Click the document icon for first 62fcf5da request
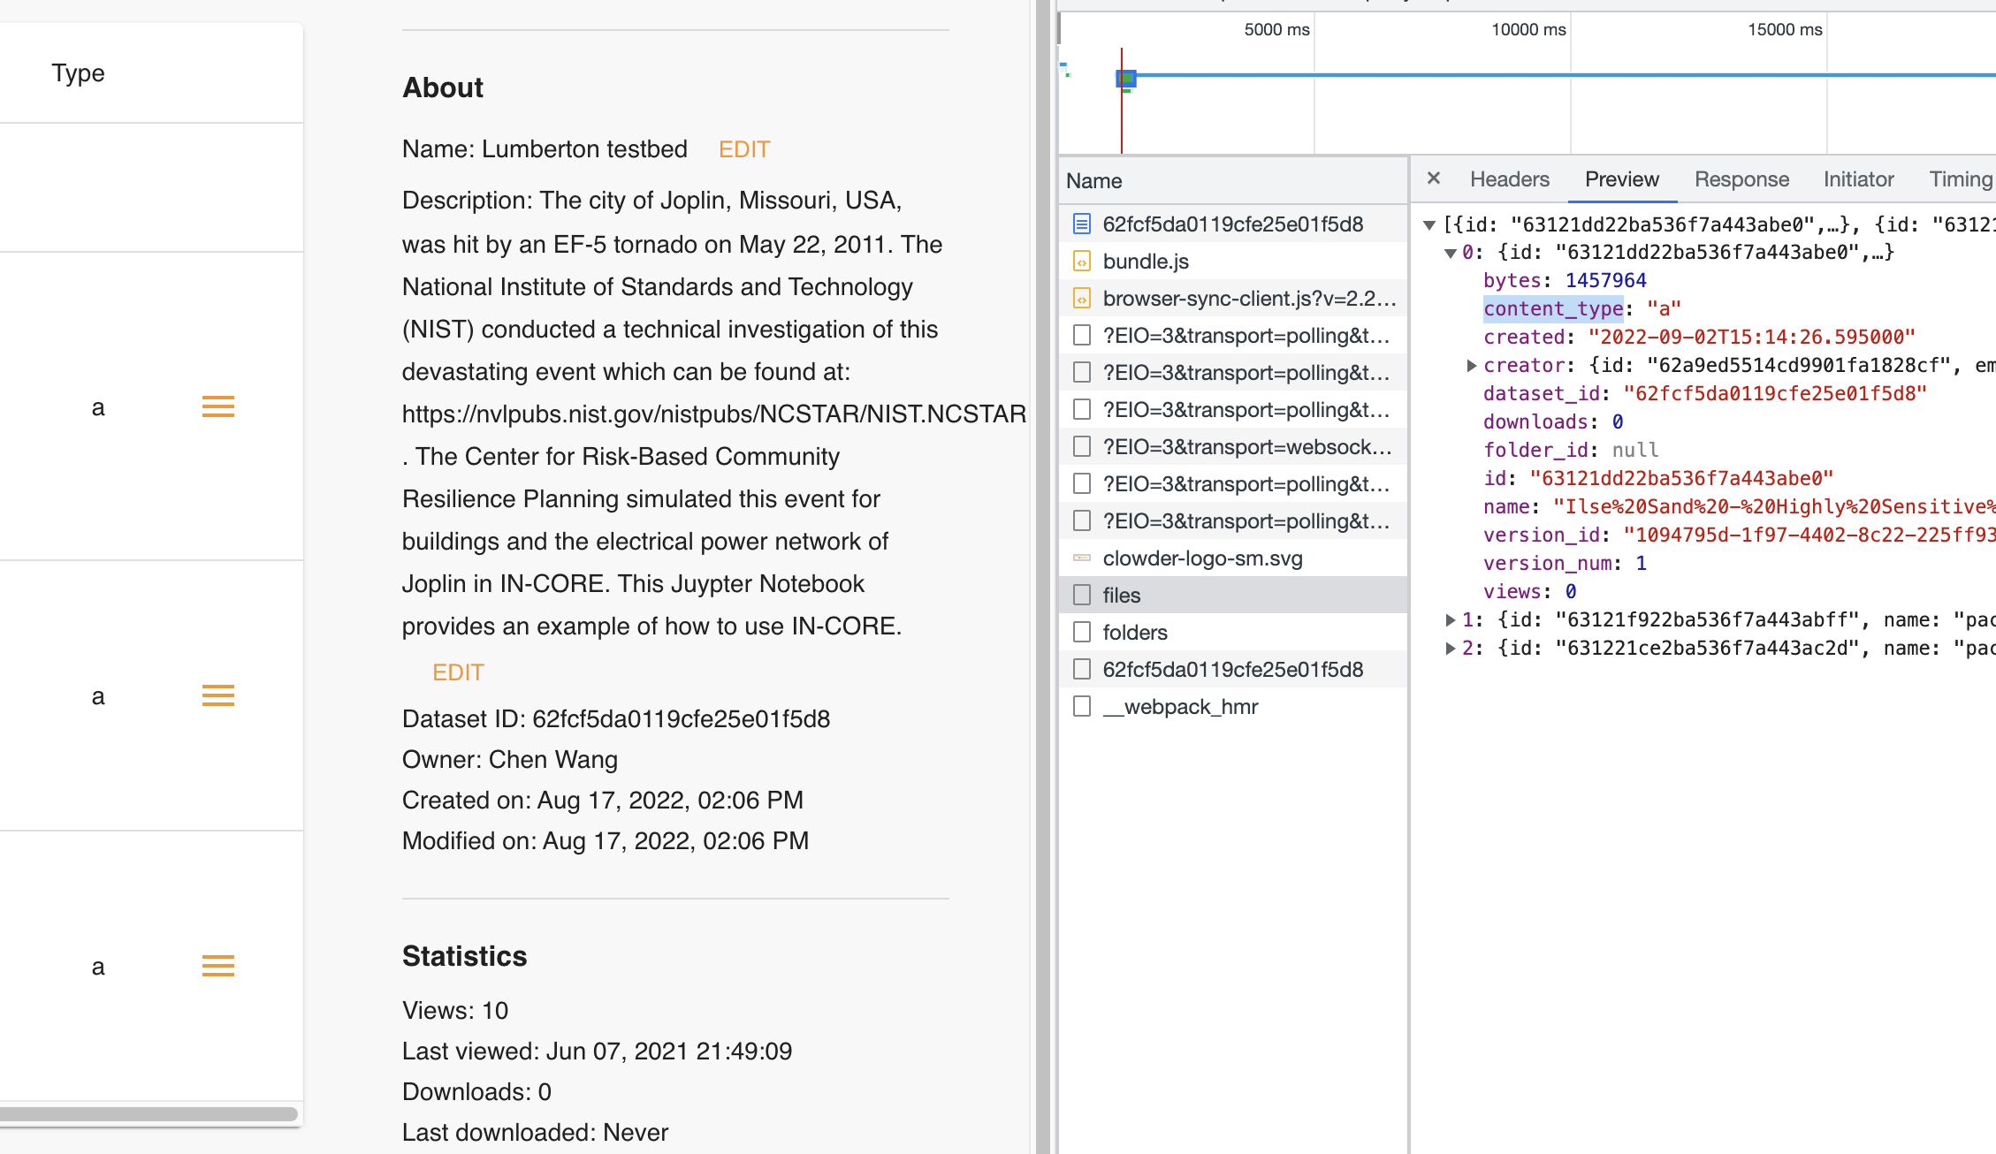 [x=1081, y=224]
